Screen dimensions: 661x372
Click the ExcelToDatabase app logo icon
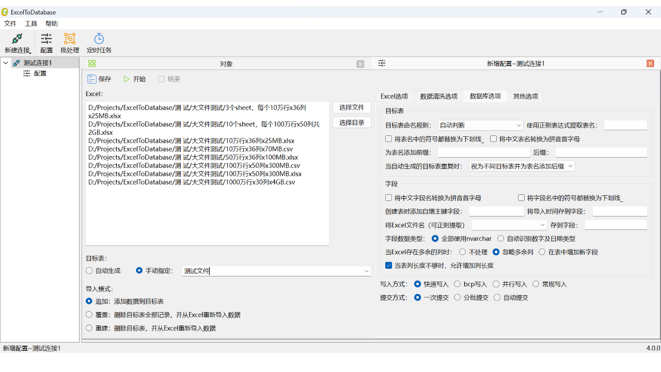click(5, 12)
